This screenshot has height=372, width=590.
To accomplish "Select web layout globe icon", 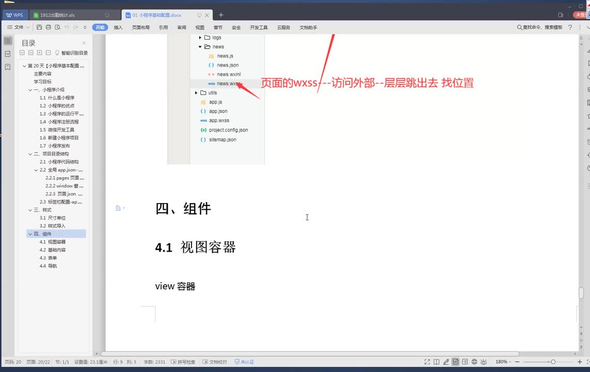I will 474,362.
